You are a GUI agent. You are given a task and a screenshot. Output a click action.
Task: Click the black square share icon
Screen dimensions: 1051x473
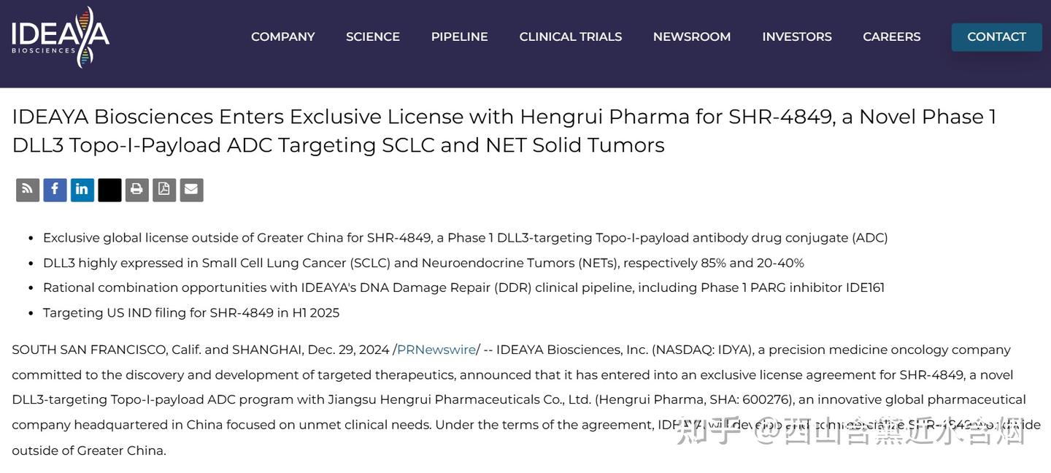[x=109, y=190]
